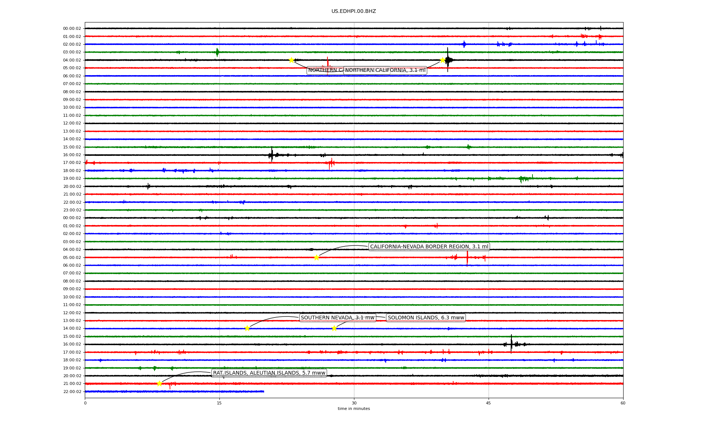
Task: Click the 30 tick label on x-axis
Action: click(x=354, y=403)
